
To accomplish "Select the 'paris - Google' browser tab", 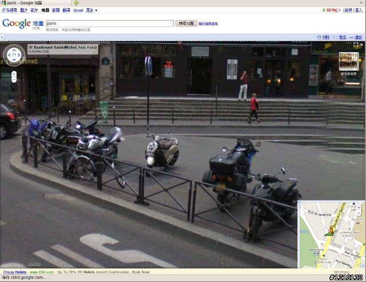I will tap(35, 3).
